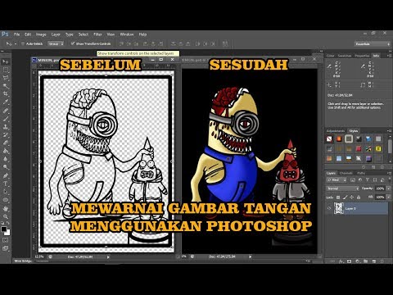Viewport: 393px width, 295px height.
Task: Select the Pen tool
Action: [5, 175]
